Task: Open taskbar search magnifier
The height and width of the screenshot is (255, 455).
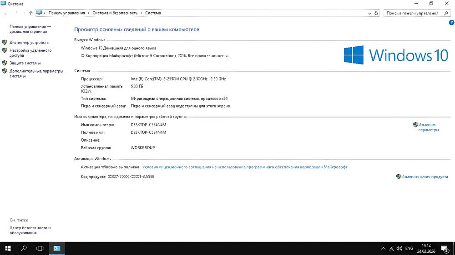Action: [x=24, y=248]
